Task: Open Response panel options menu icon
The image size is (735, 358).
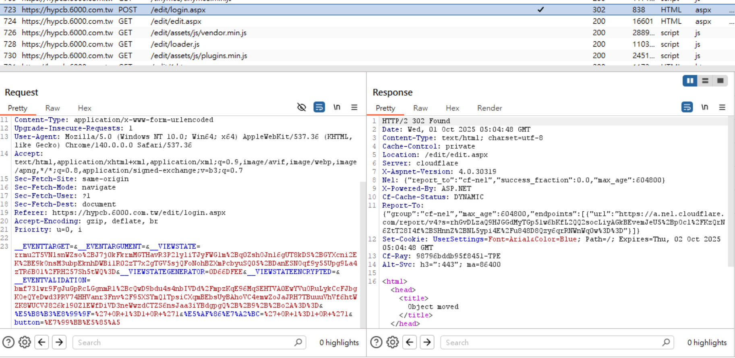Action: 722,107
